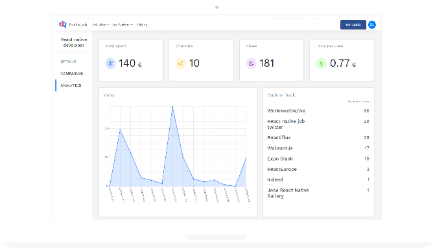Click the view count 15 for Expo Slack

pos(367,159)
